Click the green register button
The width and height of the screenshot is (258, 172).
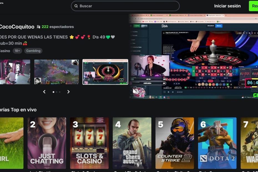coord(254,6)
